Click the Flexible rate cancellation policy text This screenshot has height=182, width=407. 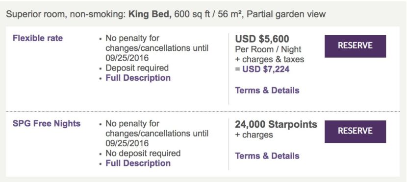157,48
